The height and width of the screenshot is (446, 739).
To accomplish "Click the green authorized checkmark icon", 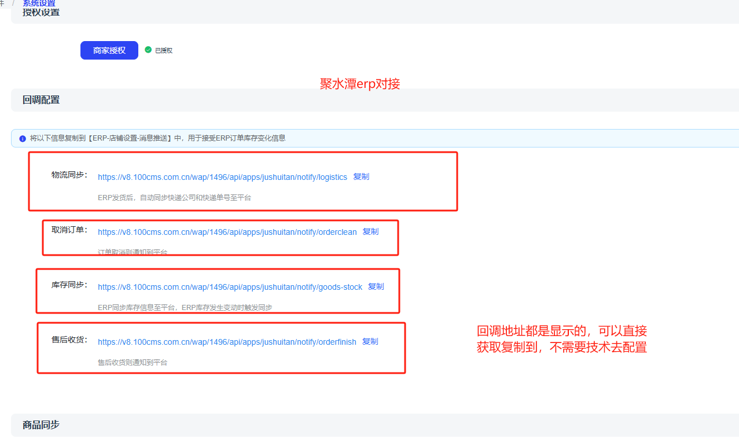I will point(148,50).
